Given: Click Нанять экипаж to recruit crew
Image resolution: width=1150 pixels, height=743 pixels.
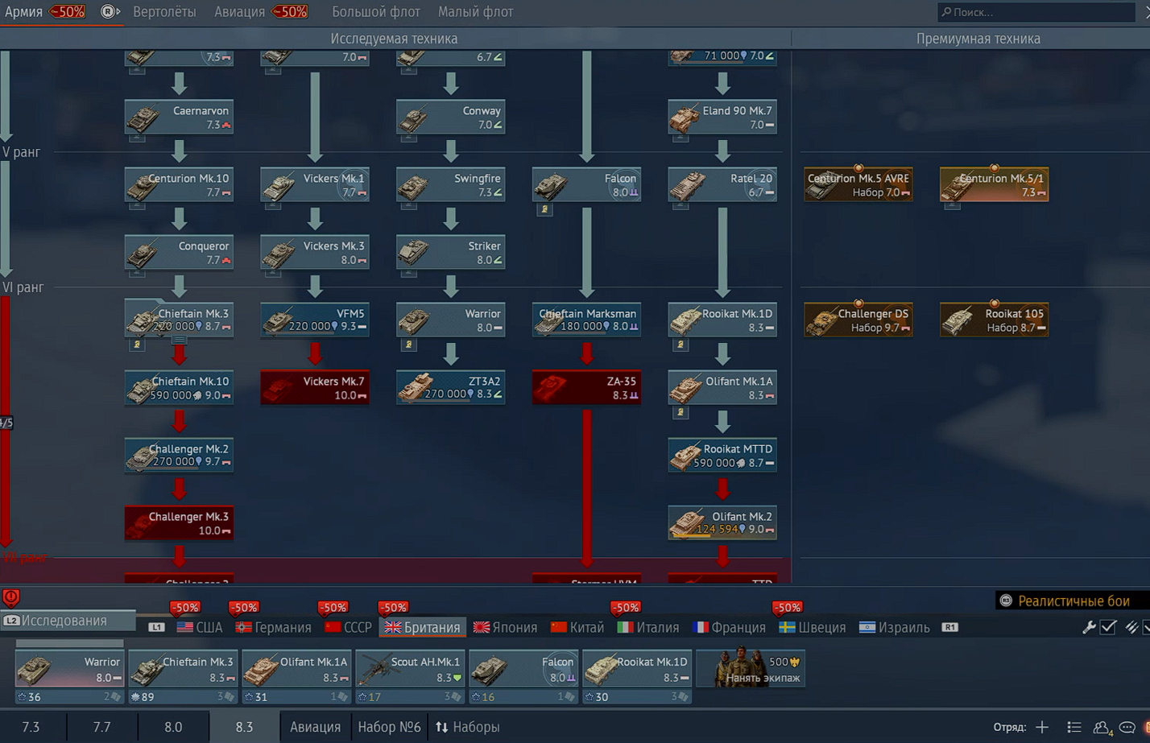Looking at the screenshot, I should [751, 668].
